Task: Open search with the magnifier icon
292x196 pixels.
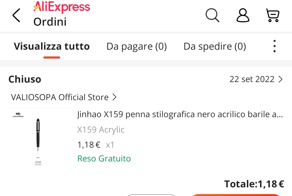Action: click(212, 15)
